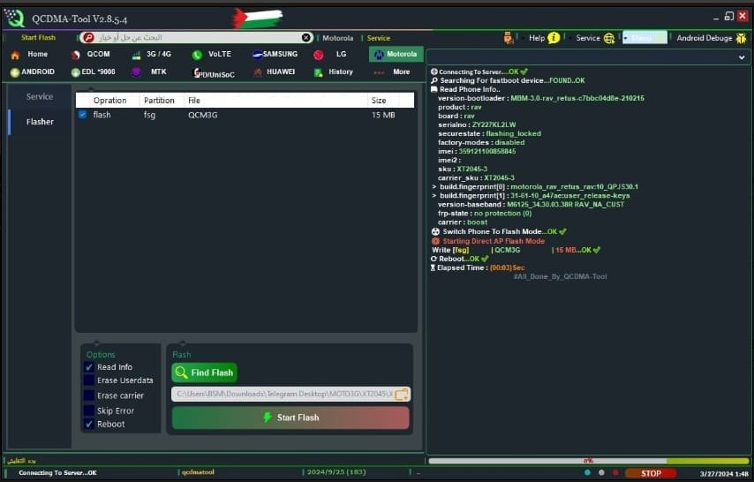Select the Motorola tab button
This screenshot has width=754, height=482.
[x=396, y=55]
